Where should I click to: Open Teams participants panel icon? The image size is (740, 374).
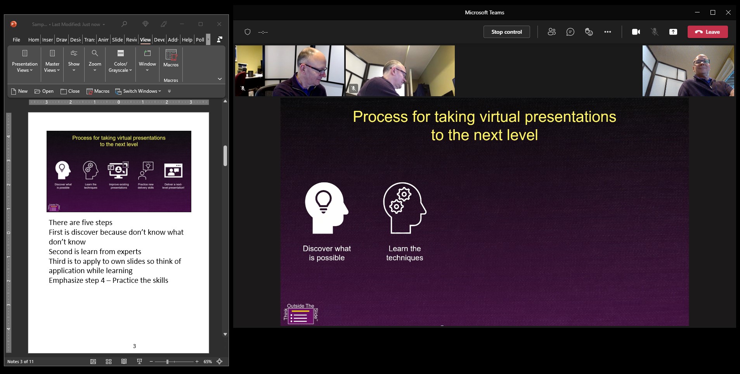(x=551, y=32)
